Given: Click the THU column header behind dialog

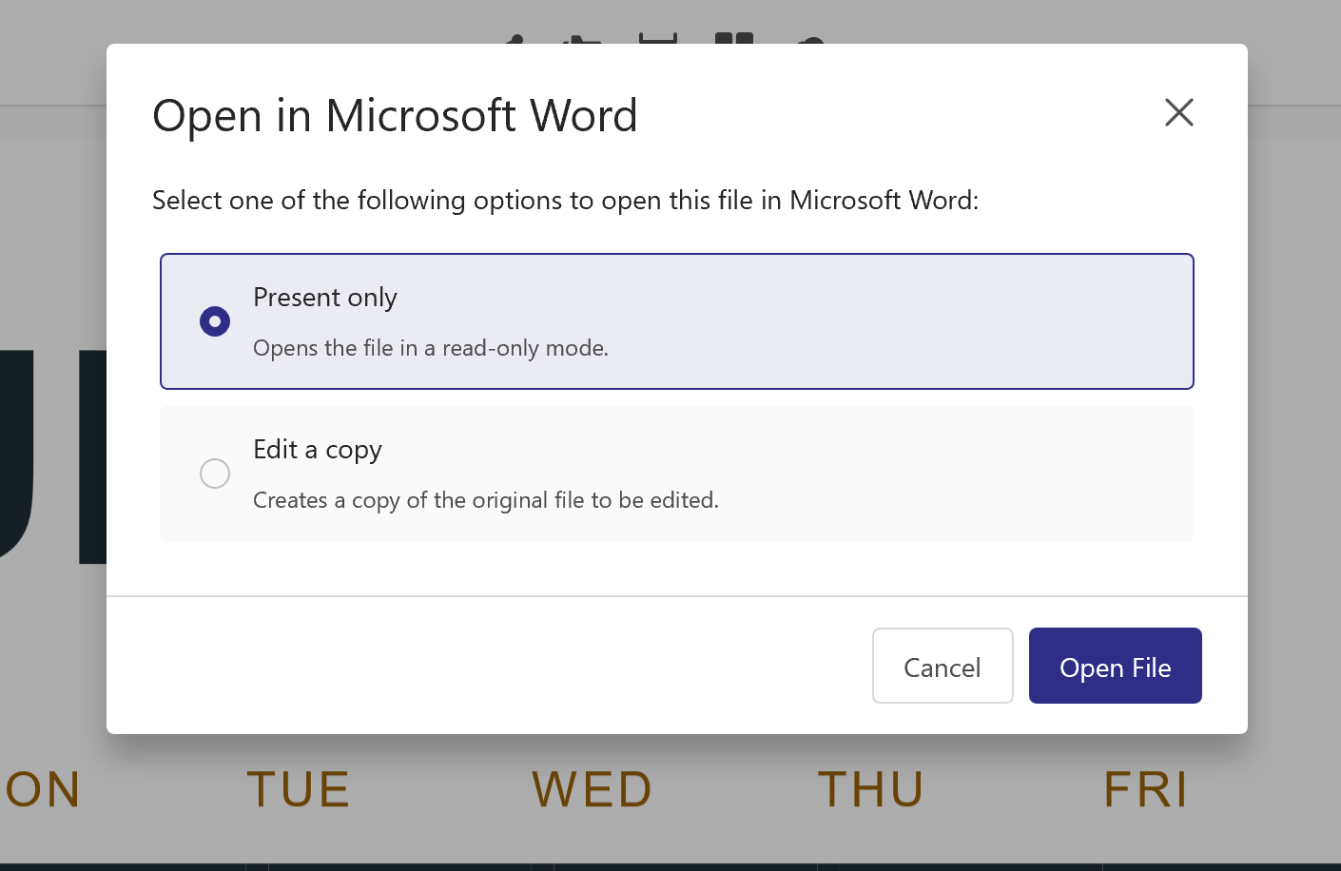Looking at the screenshot, I should click(x=870, y=789).
